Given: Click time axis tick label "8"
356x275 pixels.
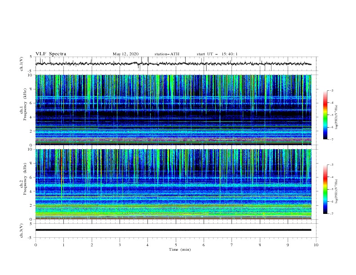Looking at the screenshot, I should click(260, 245).
